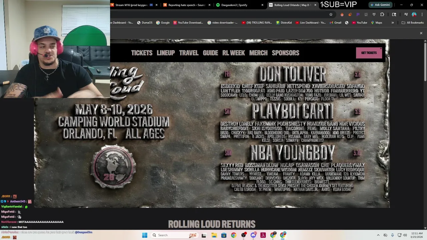Open the first Chrome taskbar icon
Viewport: 427px width, 240px height.
point(234,235)
